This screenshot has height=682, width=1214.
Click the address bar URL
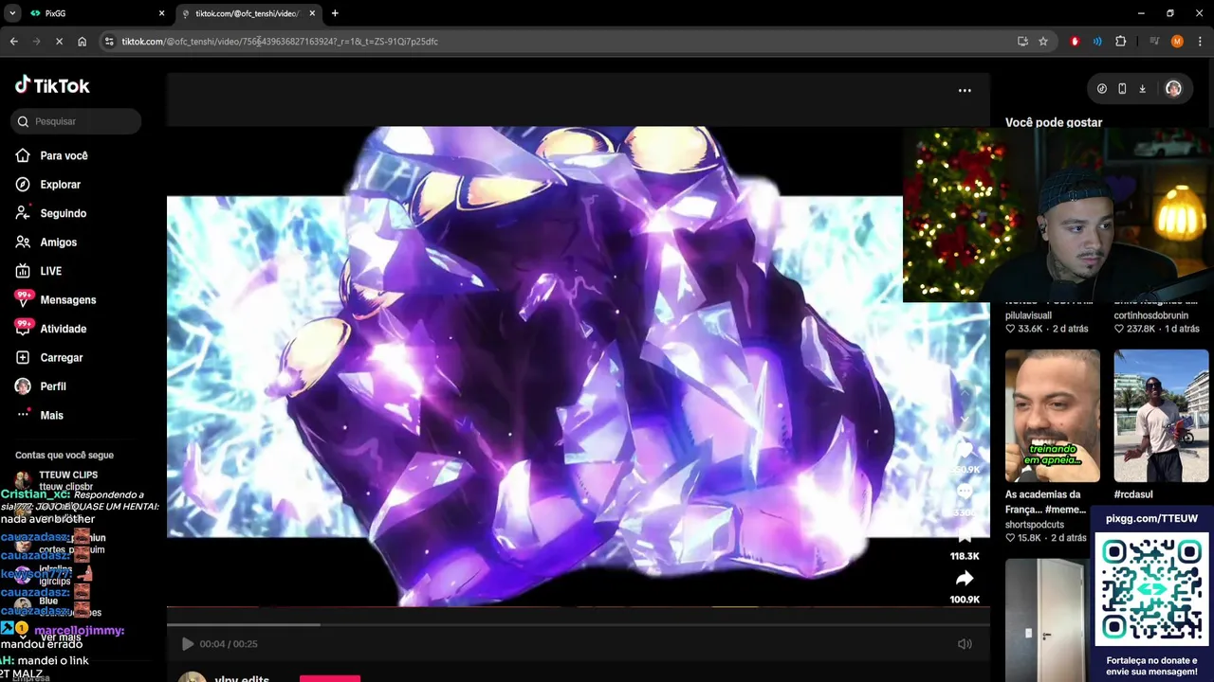280,42
